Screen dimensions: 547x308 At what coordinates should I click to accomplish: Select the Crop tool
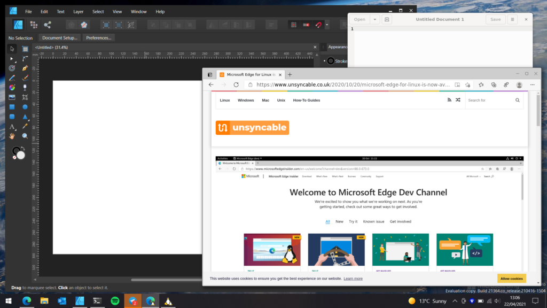pyautogui.click(x=25, y=97)
